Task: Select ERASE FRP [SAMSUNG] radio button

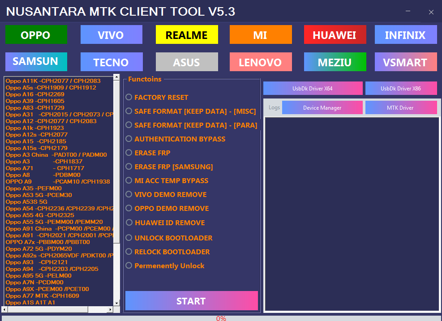Action: (x=129, y=167)
